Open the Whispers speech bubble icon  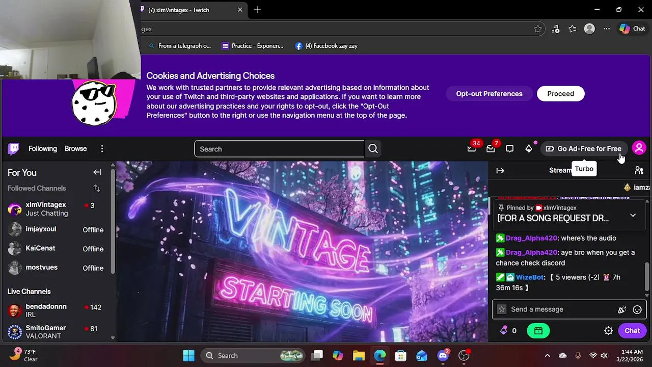[509, 149]
